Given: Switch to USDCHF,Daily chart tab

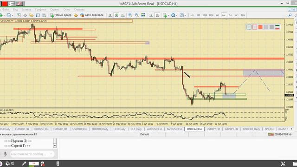Looking at the screenshot, I should point(252,129).
